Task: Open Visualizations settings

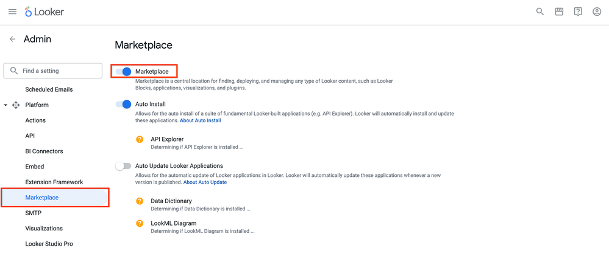Action: [44, 229]
